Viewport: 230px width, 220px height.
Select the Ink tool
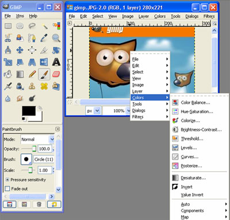20,86
